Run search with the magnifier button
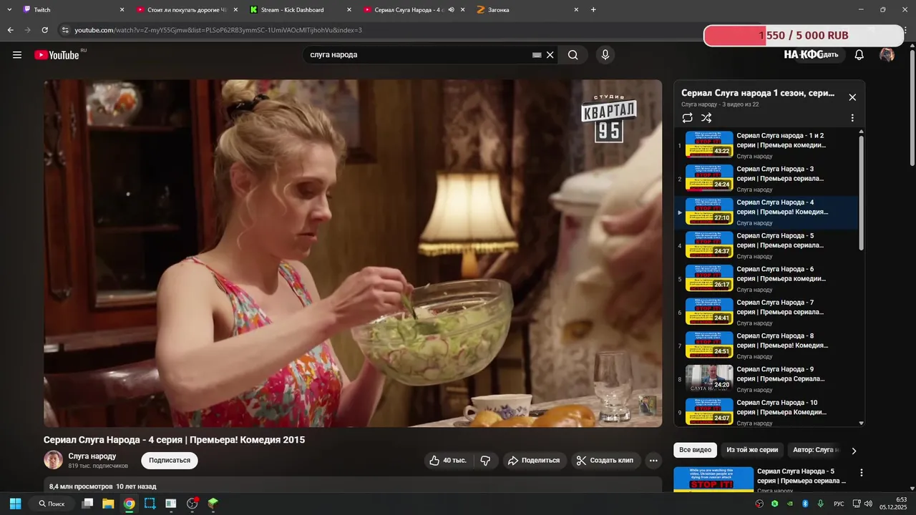The image size is (916, 515). coord(573,55)
